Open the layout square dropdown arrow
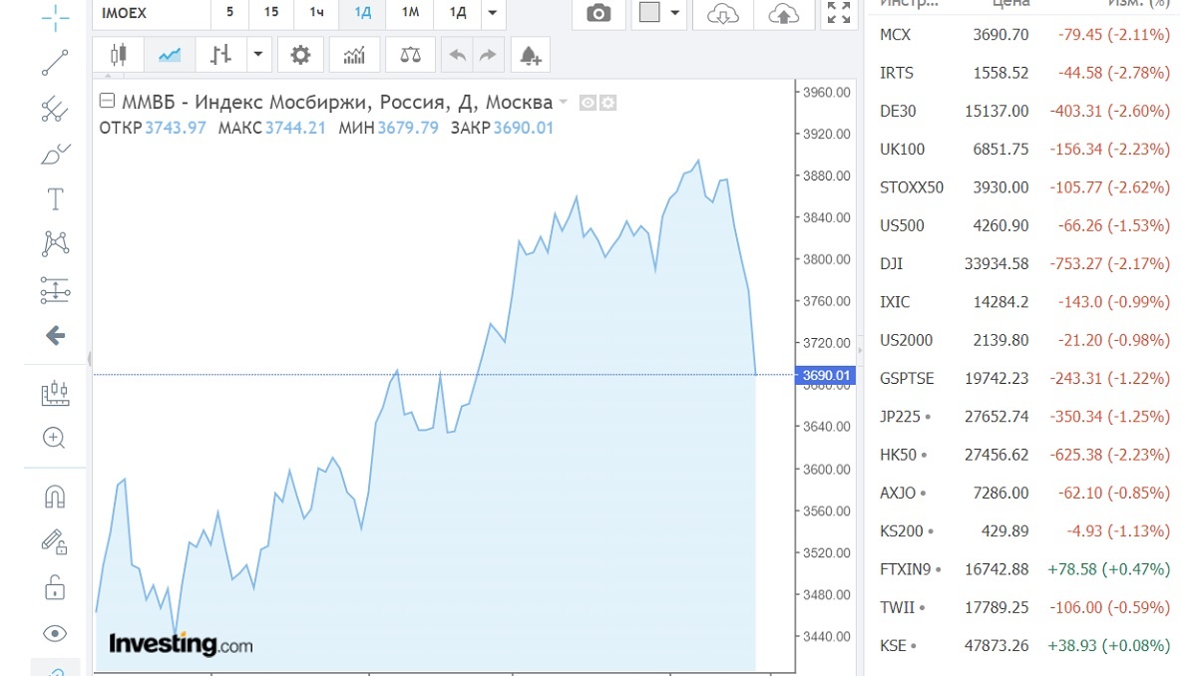 click(675, 13)
